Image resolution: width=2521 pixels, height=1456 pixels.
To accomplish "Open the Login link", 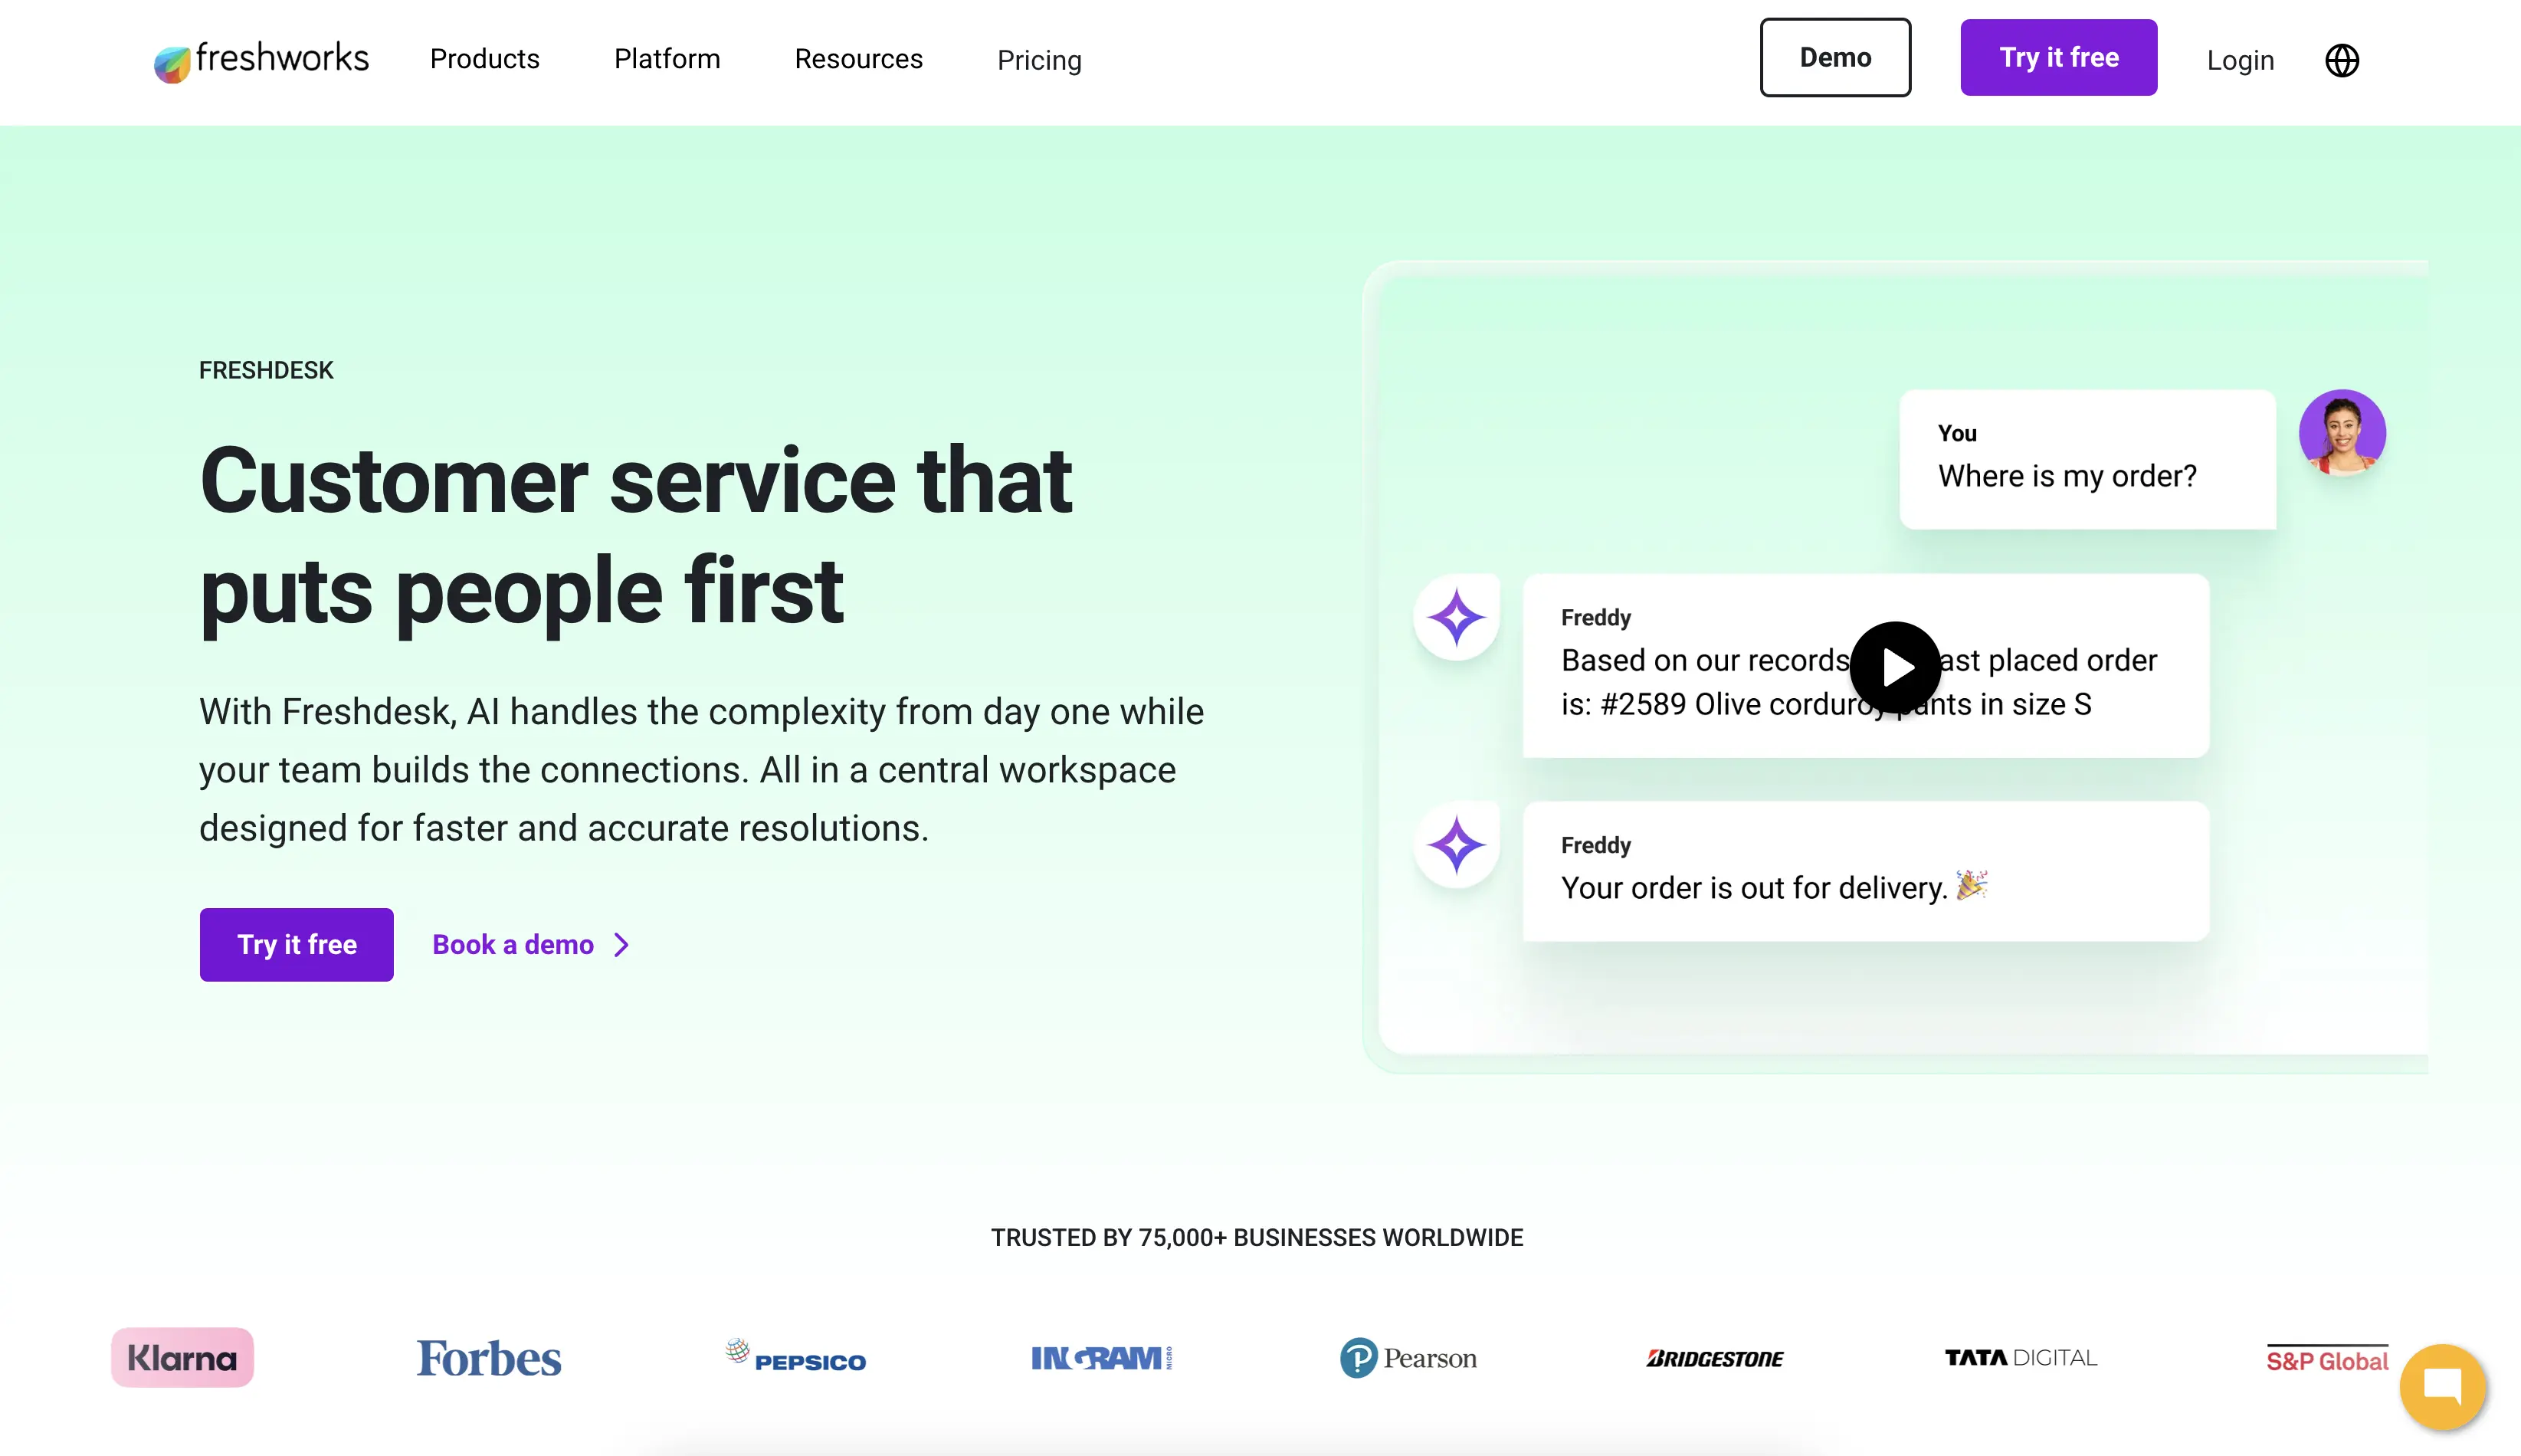I will pyautogui.click(x=2239, y=60).
